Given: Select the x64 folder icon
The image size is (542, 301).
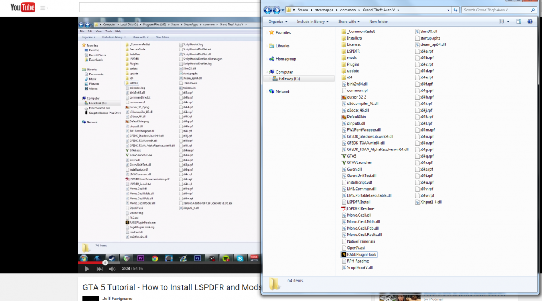Looking at the screenshot, I should [344, 77].
